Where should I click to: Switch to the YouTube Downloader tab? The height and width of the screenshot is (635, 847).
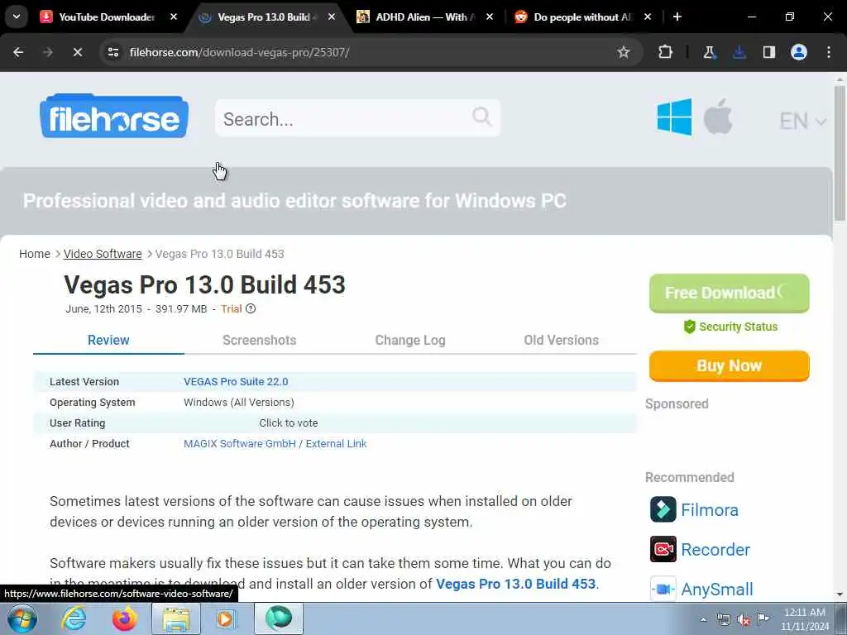pos(107,17)
